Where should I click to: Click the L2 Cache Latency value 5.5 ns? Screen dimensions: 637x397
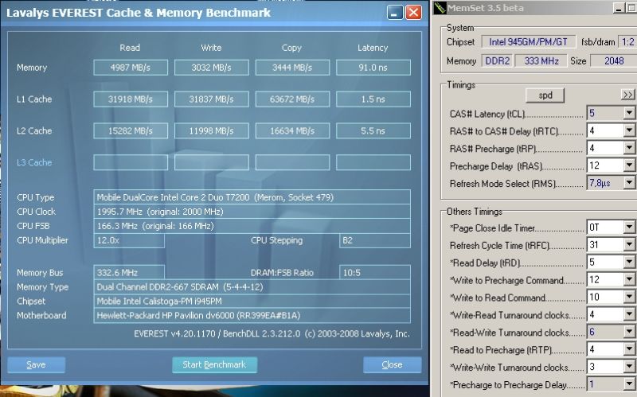373,130
